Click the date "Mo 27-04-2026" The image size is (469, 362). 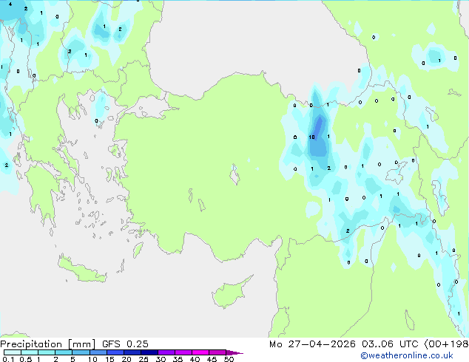312,344
